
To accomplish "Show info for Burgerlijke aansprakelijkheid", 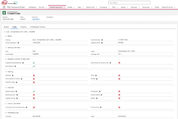I will pyautogui.click(x=23, y=63).
